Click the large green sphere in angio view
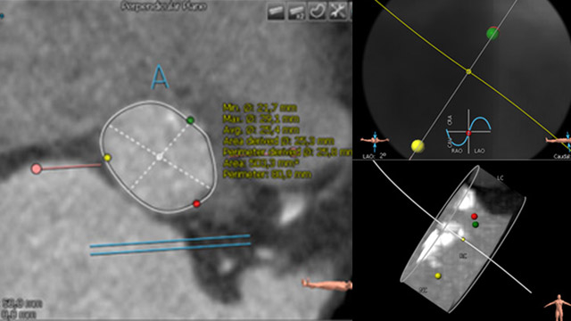This screenshot has width=571, height=321. click(x=492, y=33)
